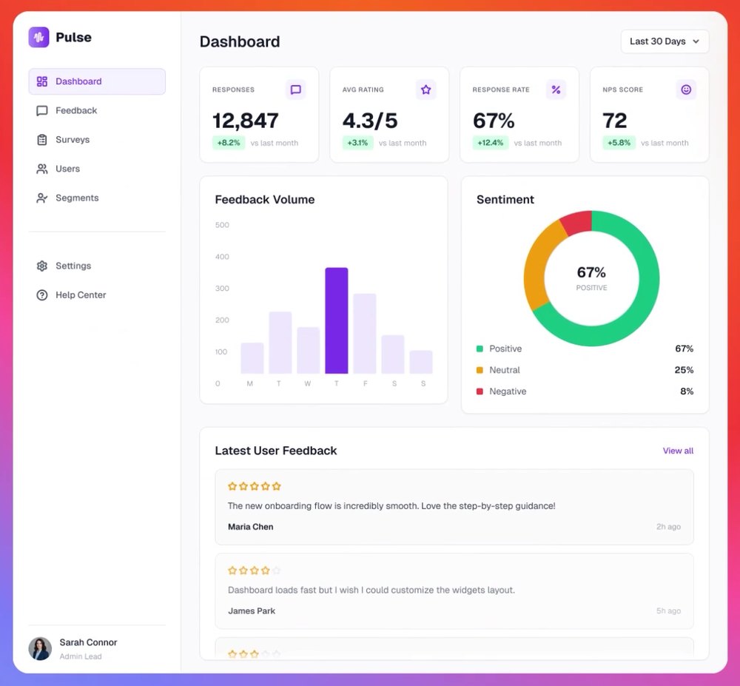Open Settings from the sidebar
Viewport: 740px width, 686px height.
coord(97,266)
